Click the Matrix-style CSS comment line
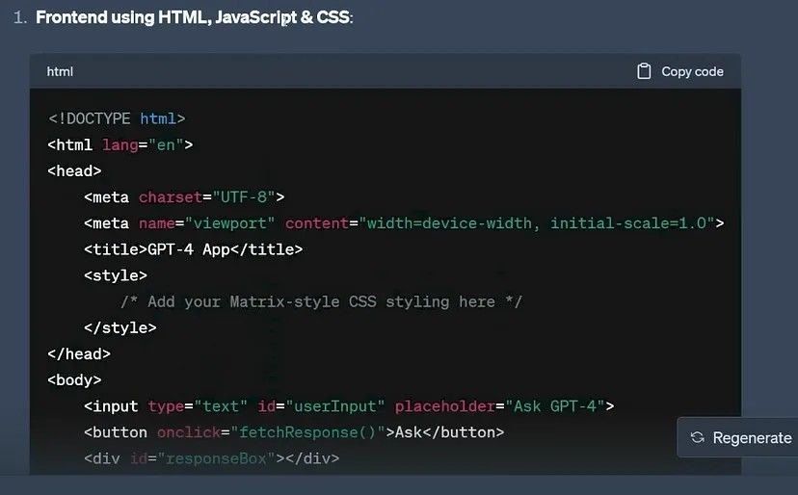Image resolution: width=798 pixels, height=495 pixels. 321,301
